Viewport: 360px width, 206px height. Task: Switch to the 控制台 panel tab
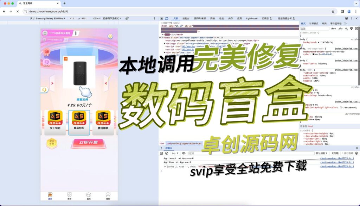186,18
